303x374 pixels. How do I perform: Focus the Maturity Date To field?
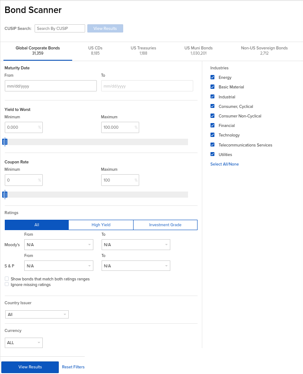point(147,86)
